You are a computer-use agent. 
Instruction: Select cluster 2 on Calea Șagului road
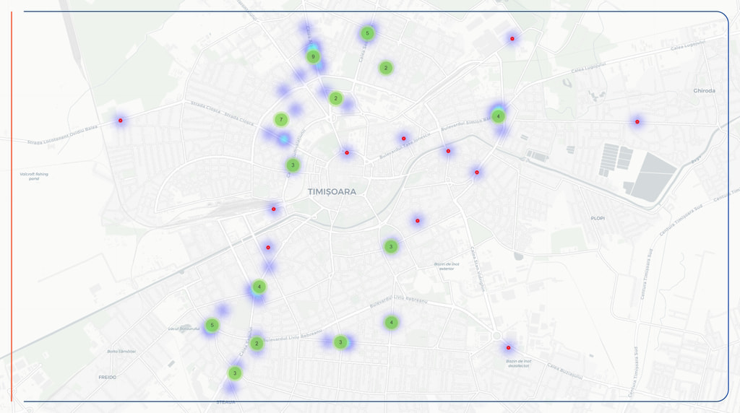257,344
